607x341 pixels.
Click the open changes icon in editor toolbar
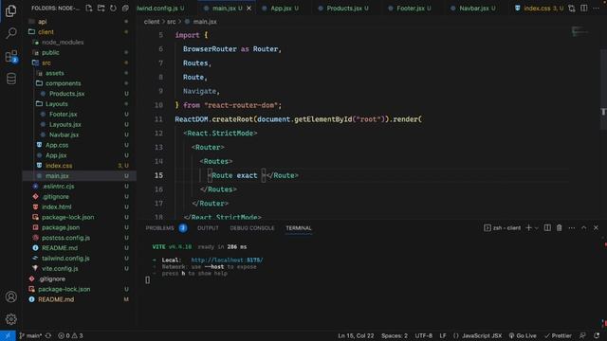point(572,9)
